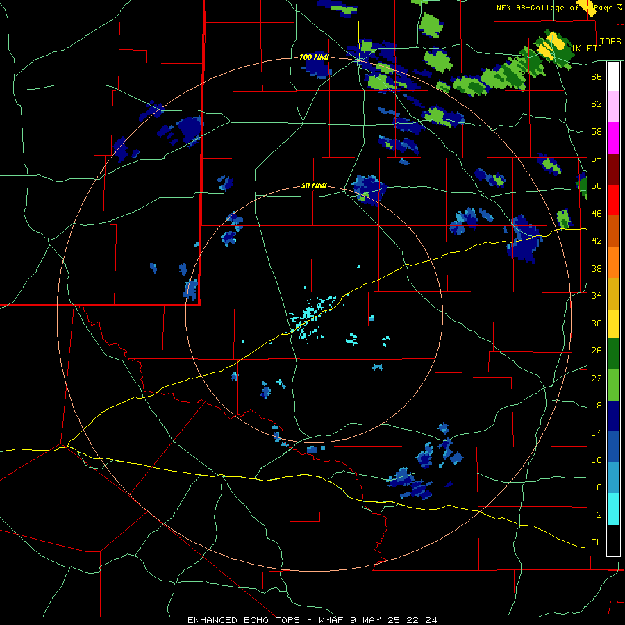Click the yellow legend swatch

point(613,324)
